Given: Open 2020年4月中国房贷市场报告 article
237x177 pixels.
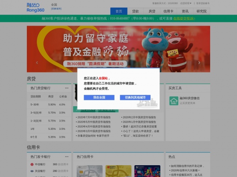Looking at the screenshot, I should coord(94,127).
